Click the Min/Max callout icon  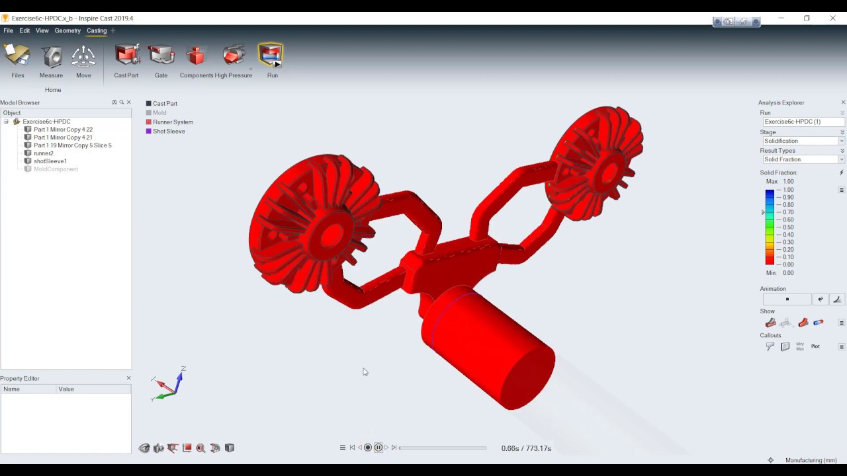800,346
